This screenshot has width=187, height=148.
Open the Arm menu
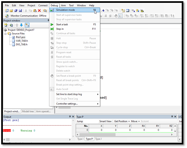63,6
